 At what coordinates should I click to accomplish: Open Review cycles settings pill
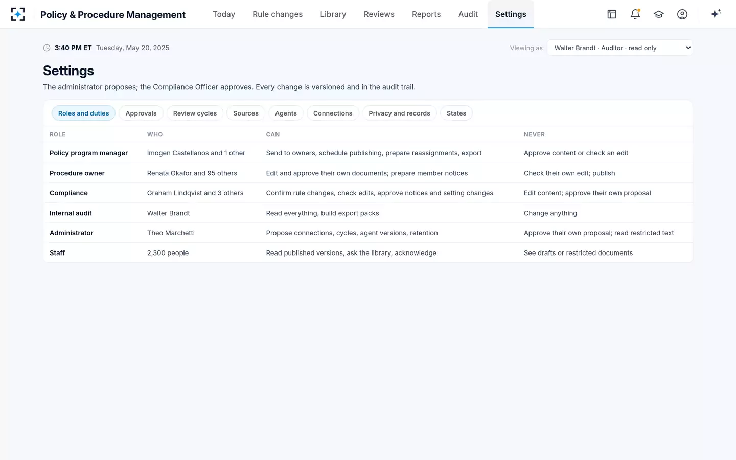pos(195,113)
